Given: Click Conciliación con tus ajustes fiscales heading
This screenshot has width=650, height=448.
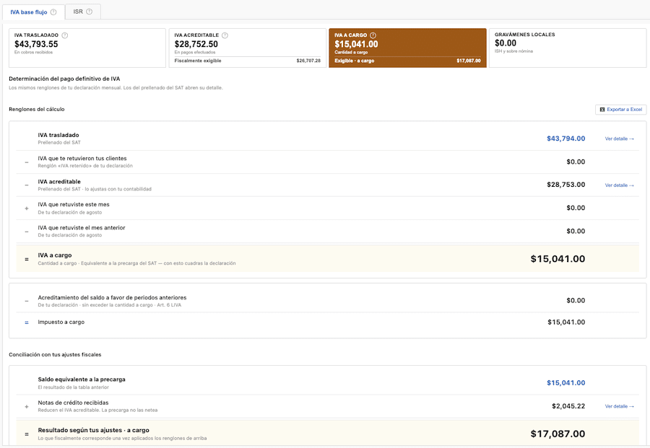Looking at the screenshot, I should pos(55,355).
